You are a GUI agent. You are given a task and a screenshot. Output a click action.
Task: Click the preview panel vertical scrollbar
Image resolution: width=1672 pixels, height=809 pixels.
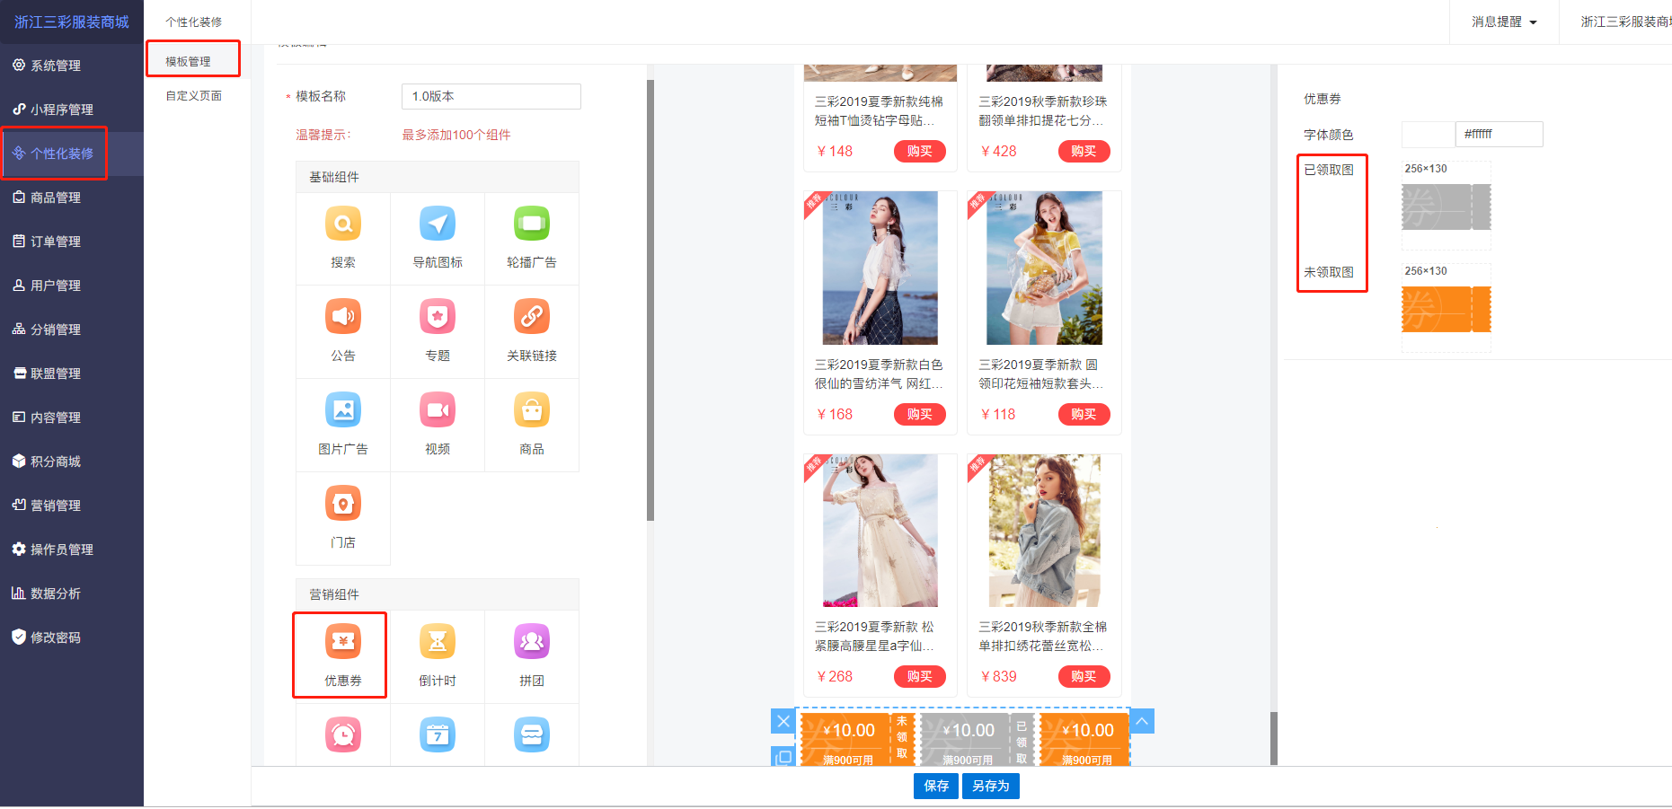coord(1274,738)
